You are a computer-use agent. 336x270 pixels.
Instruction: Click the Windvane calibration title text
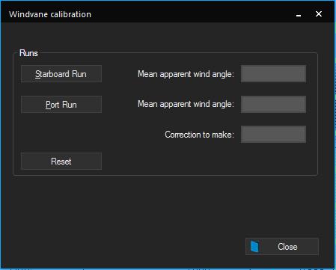[50, 14]
